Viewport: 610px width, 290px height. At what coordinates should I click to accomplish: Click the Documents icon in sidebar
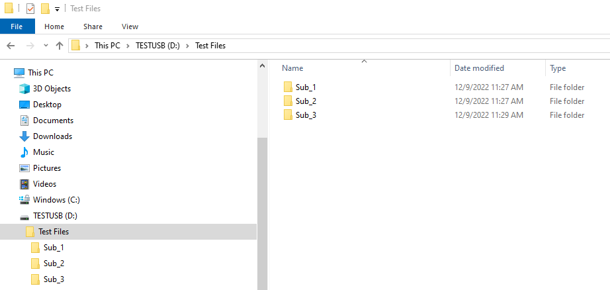[24, 121]
